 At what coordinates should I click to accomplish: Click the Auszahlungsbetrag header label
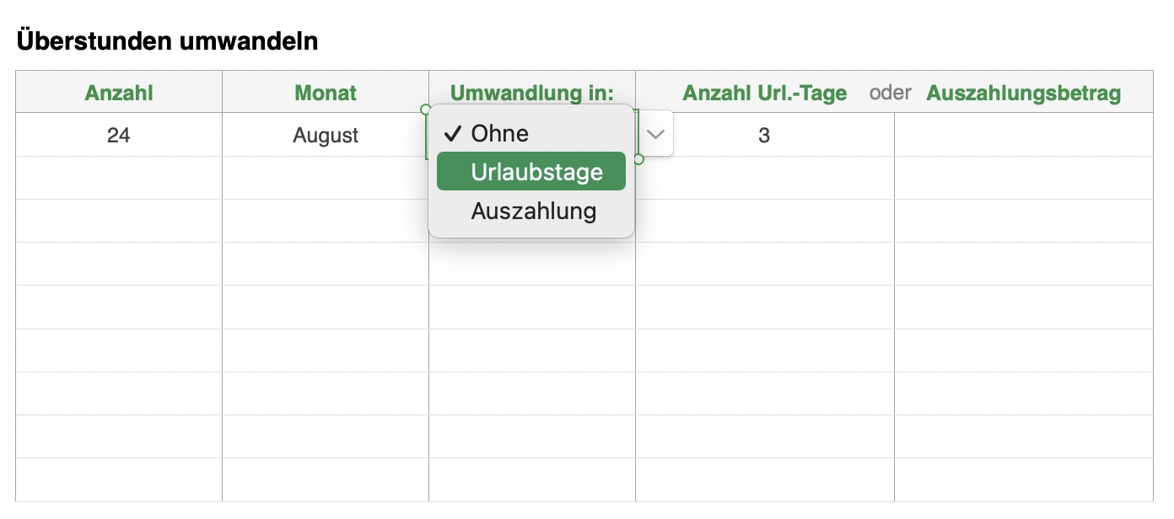pyautogui.click(x=1023, y=93)
